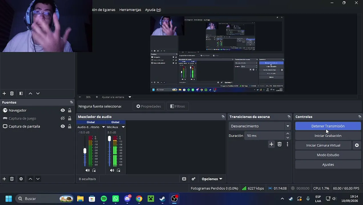The image size is (363, 205).
Task: Open Steam from the taskbar
Action: pos(162,199)
